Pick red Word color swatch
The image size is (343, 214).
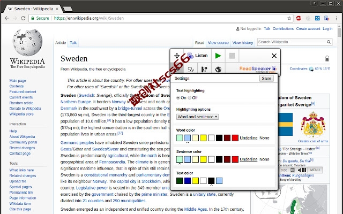click(x=235, y=138)
